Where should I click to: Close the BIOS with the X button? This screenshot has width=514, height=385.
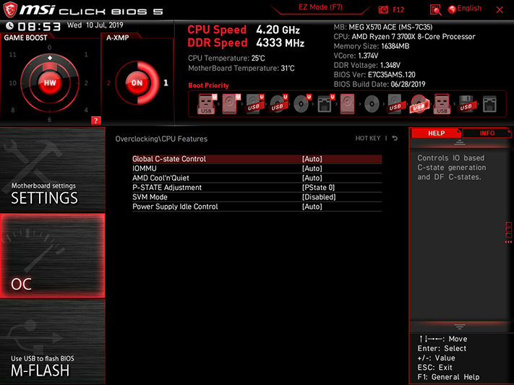[500, 10]
